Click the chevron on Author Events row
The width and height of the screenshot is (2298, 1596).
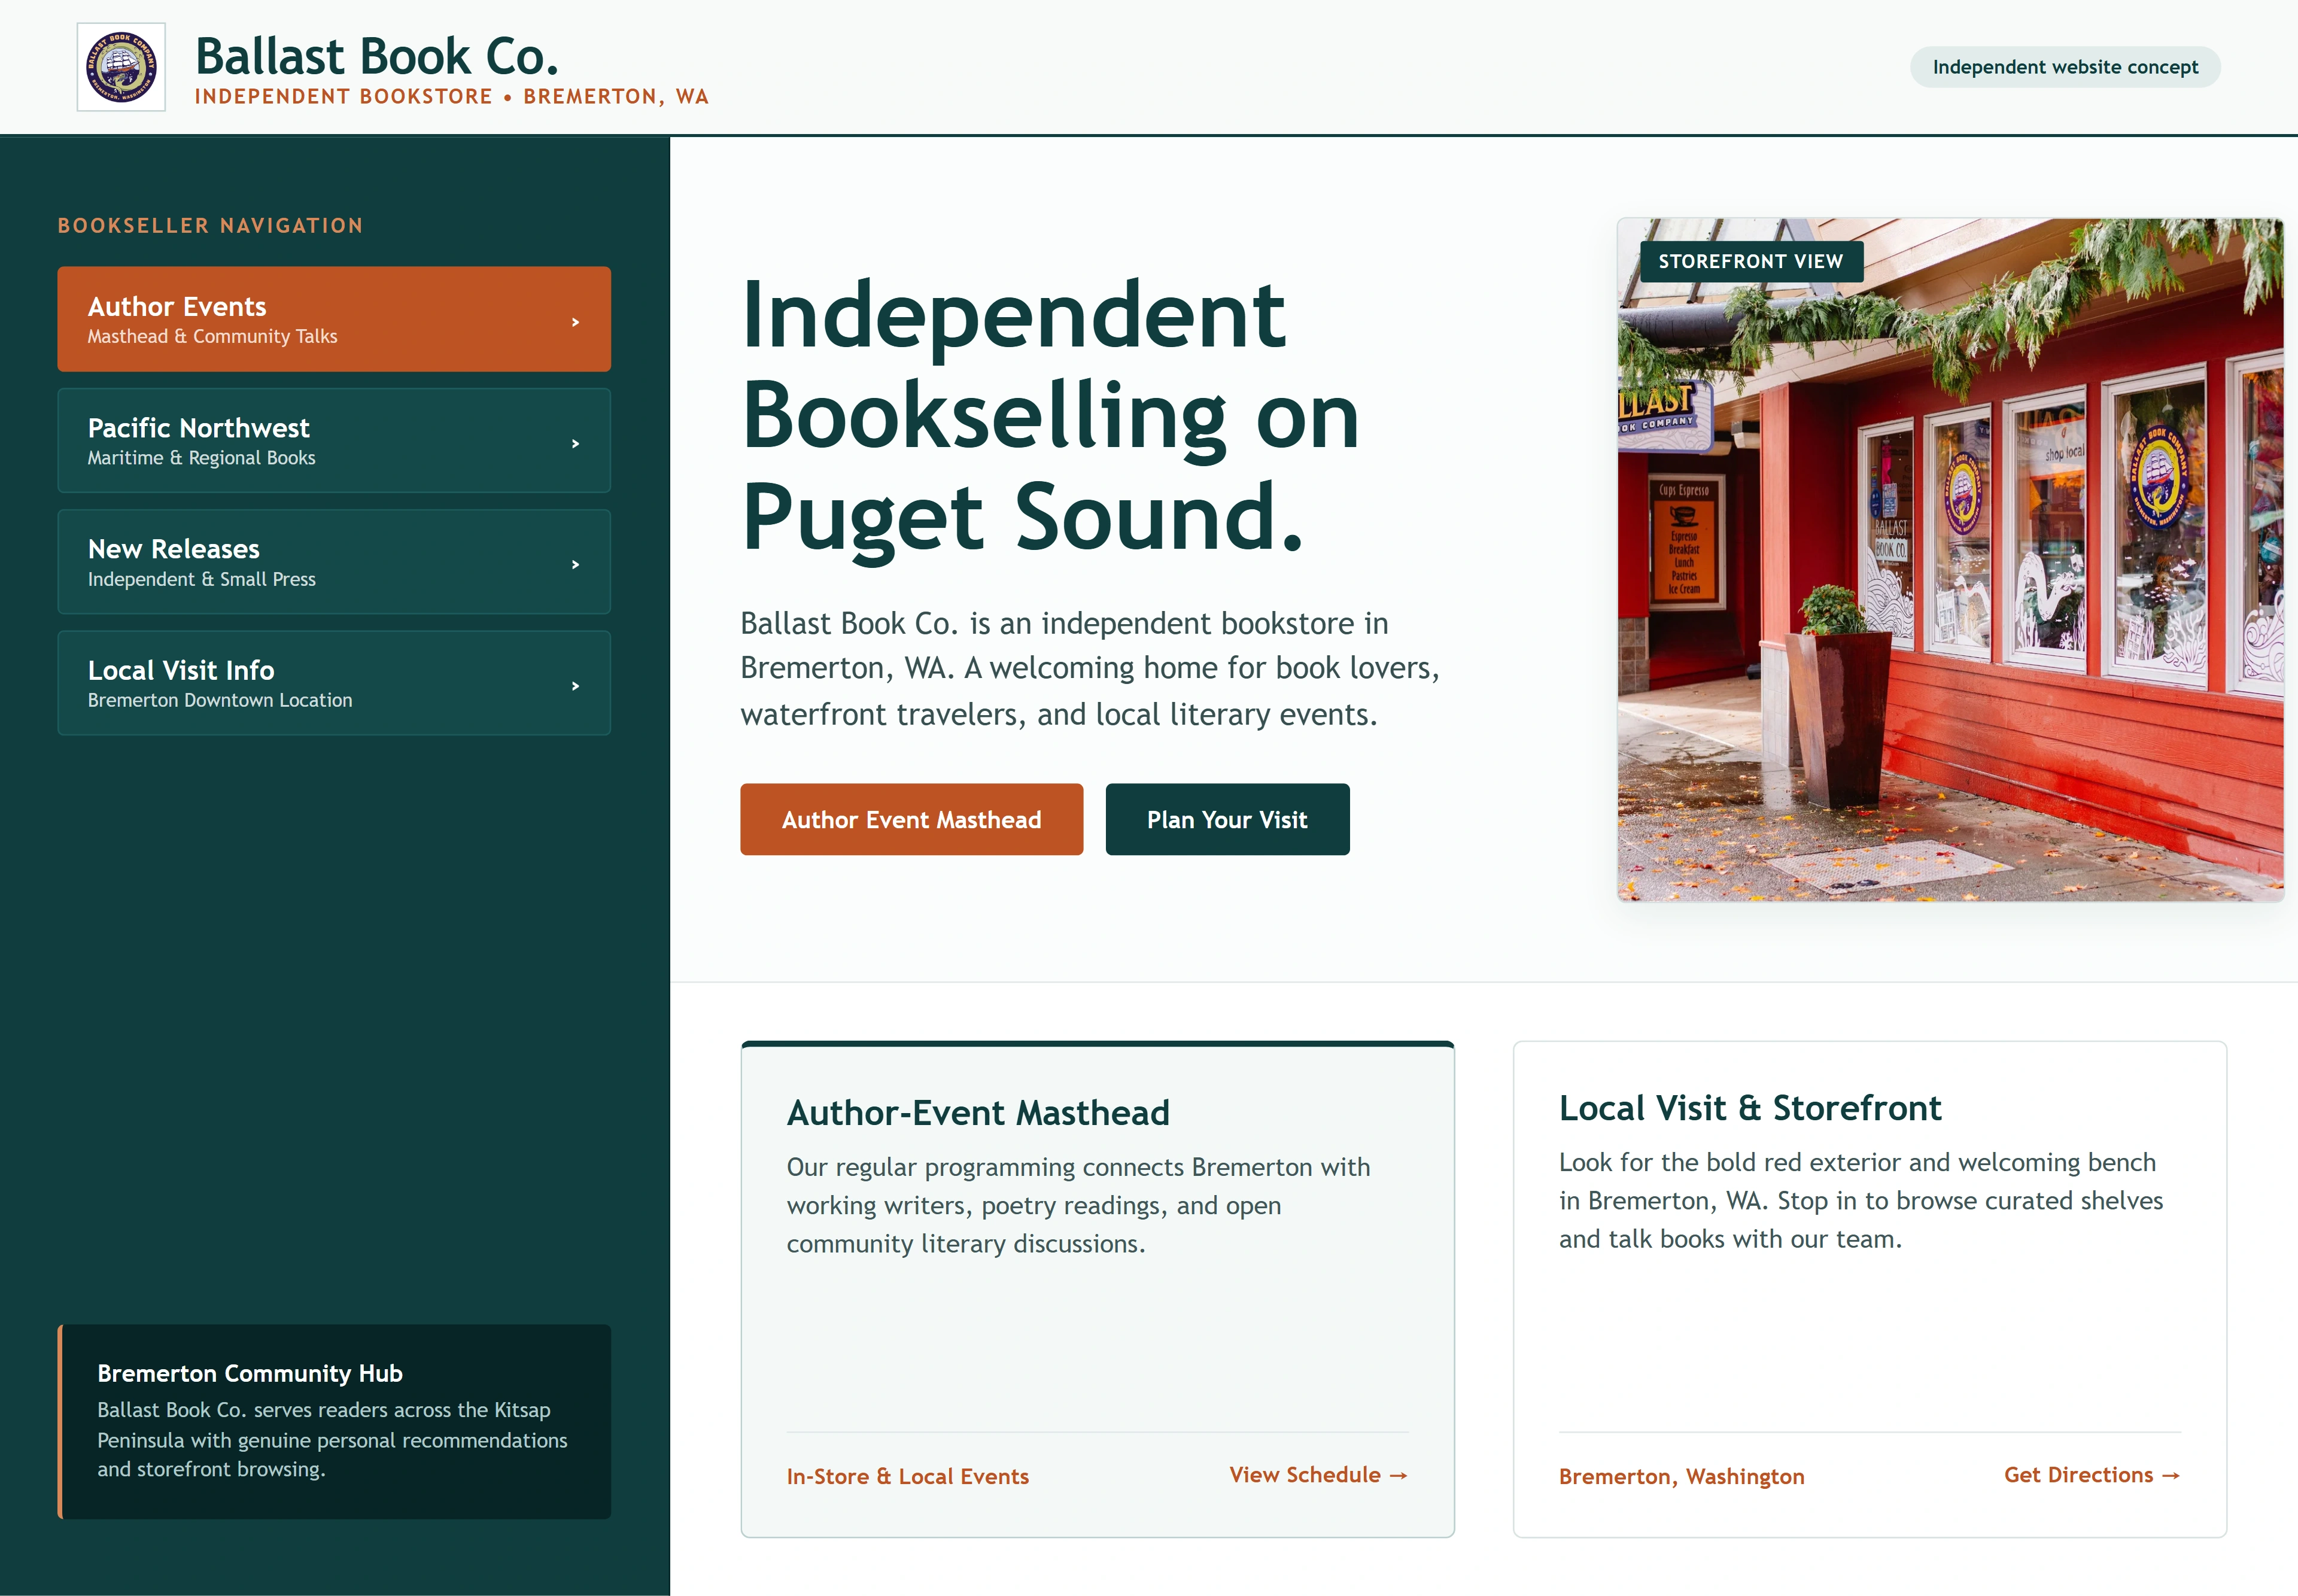click(575, 322)
